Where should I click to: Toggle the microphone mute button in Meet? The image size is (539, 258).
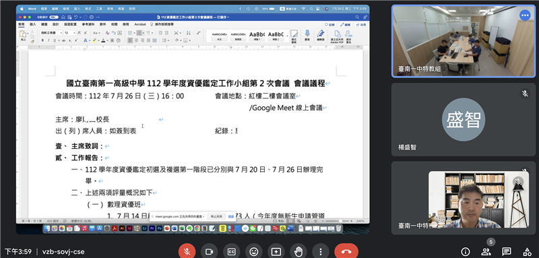[187, 252]
